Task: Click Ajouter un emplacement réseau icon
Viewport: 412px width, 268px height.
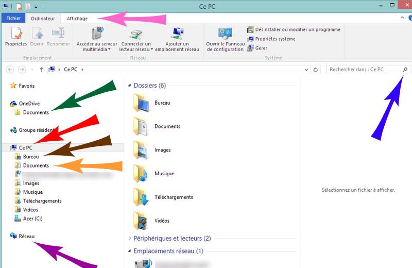Action: click(177, 33)
